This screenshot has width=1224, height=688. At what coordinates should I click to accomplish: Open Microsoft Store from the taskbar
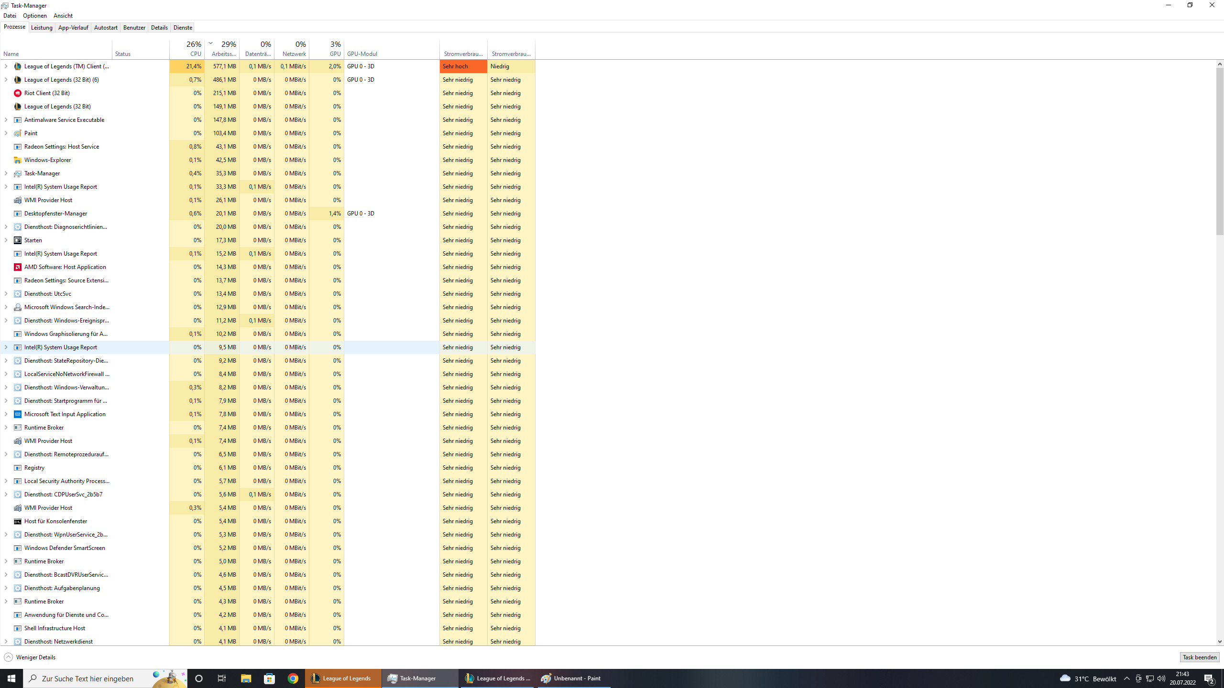point(270,678)
